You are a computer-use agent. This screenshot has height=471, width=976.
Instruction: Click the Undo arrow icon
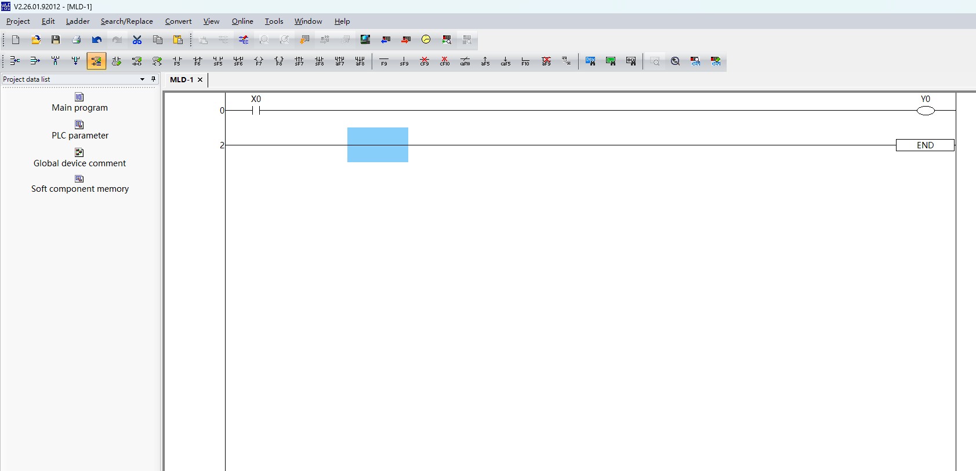tap(97, 40)
